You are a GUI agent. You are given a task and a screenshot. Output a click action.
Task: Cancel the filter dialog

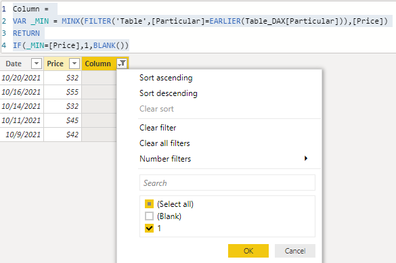(x=295, y=251)
